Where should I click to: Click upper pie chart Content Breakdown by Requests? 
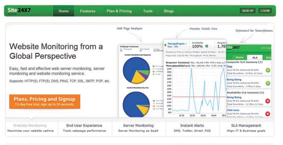(136, 70)
